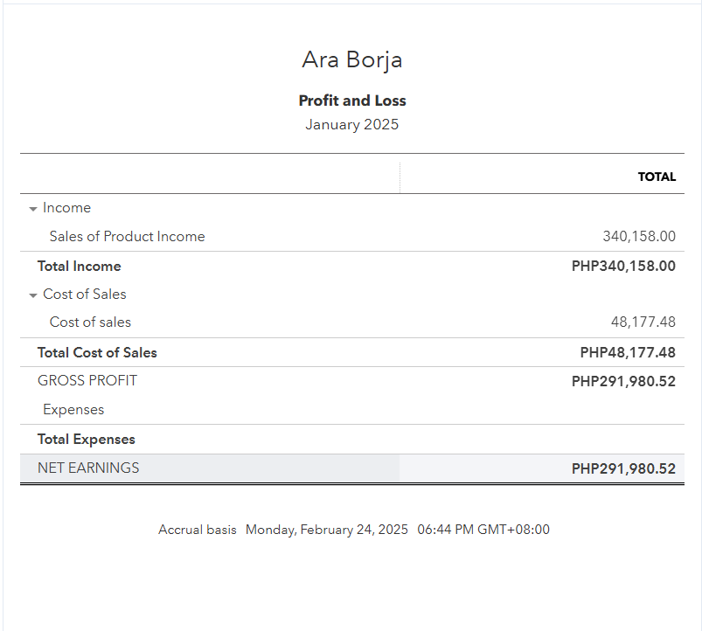This screenshot has height=631, width=702.
Task: Click the Total Income row label
Action: point(80,267)
